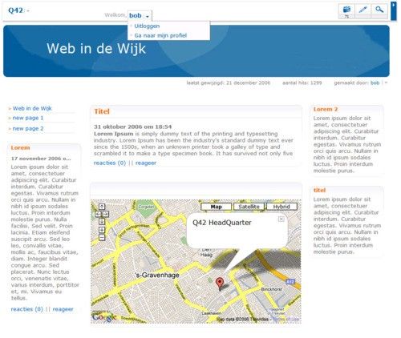Pan the map right with the arrow button
The height and width of the screenshot is (338, 401).
pos(106,214)
